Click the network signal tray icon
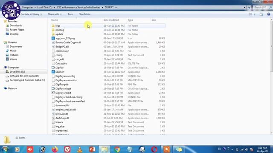273x153 pixels. [242, 149]
